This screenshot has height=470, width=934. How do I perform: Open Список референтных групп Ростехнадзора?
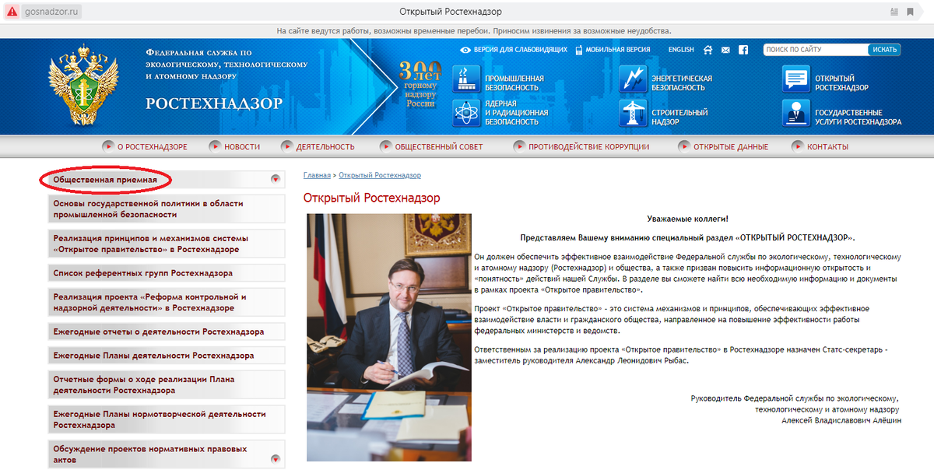coord(167,273)
